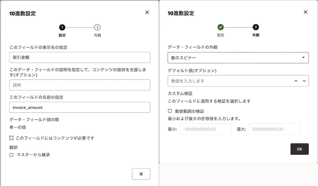Close the right 10進数設定 dialog
This screenshot has width=318, height=186.
306,12
